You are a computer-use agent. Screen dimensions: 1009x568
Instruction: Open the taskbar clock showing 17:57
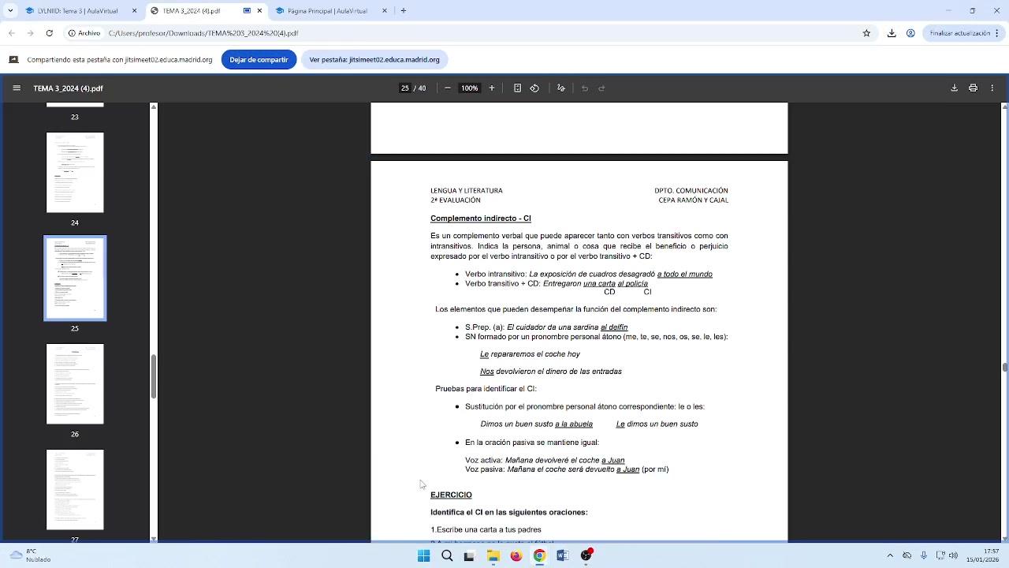tap(983, 555)
